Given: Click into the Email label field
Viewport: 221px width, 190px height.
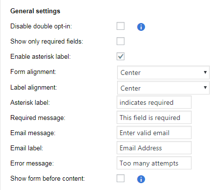Looking at the screenshot, I should 154,148.
